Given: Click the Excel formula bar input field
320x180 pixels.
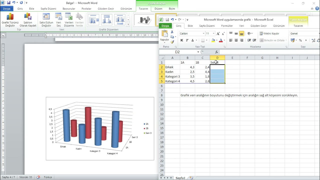Looking at the screenshot, I should [269, 52].
